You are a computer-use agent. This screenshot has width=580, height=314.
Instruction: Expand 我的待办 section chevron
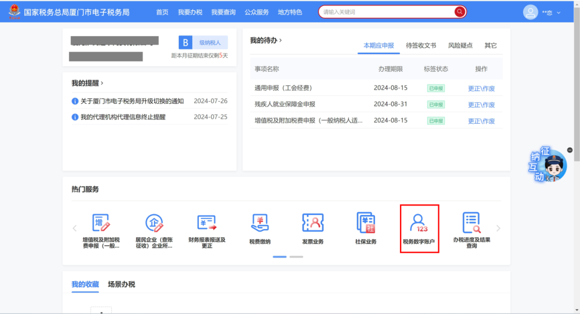pyautogui.click(x=280, y=40)
